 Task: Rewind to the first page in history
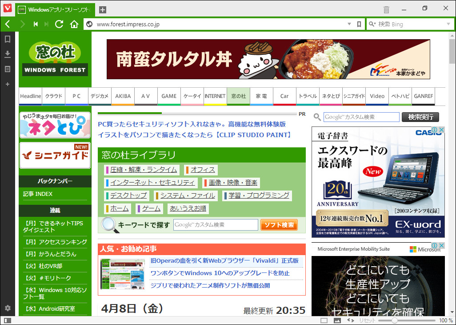click(36, 24)
